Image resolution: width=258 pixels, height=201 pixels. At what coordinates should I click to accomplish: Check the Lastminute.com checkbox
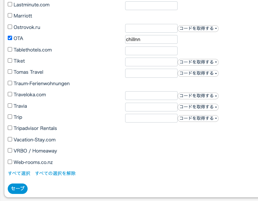10,5
